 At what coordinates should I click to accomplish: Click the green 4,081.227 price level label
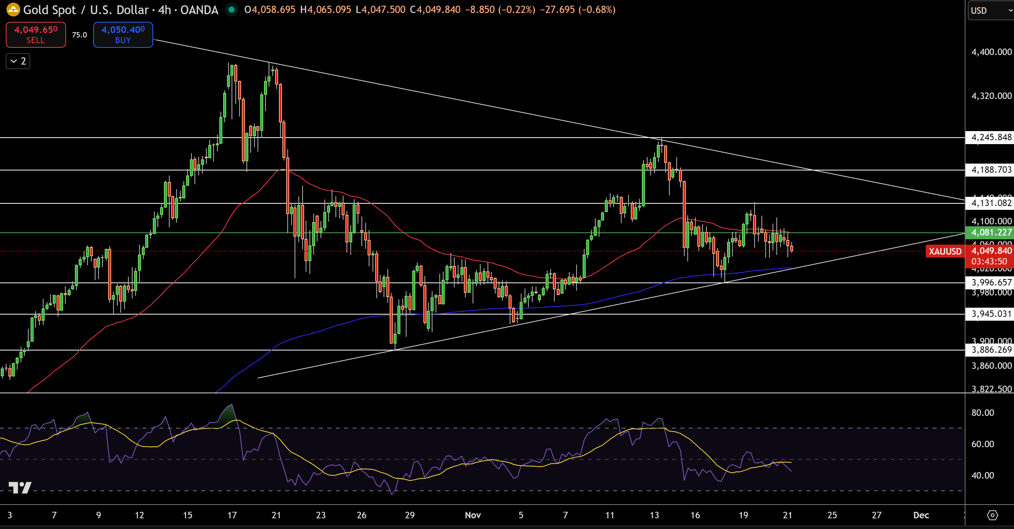point(989,232)
